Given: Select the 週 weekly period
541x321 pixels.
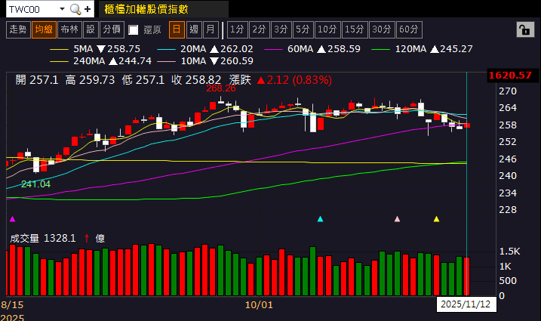Looking at the screenshot, I should (x=194, y=29).
